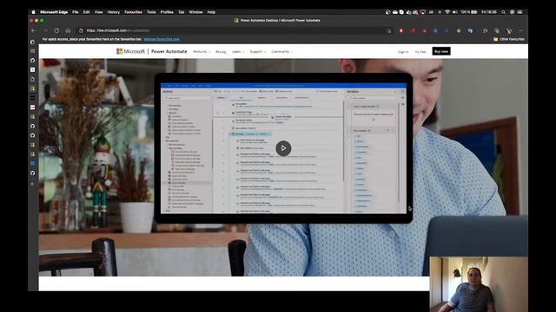The height and width of the screenshot is (312, 556).
Task: Open the Edge profile avatar
Action: click(x=509, y=31)
